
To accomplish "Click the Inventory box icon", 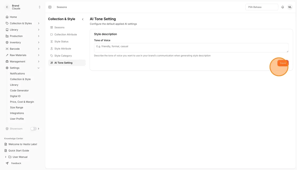I will 7,42.
